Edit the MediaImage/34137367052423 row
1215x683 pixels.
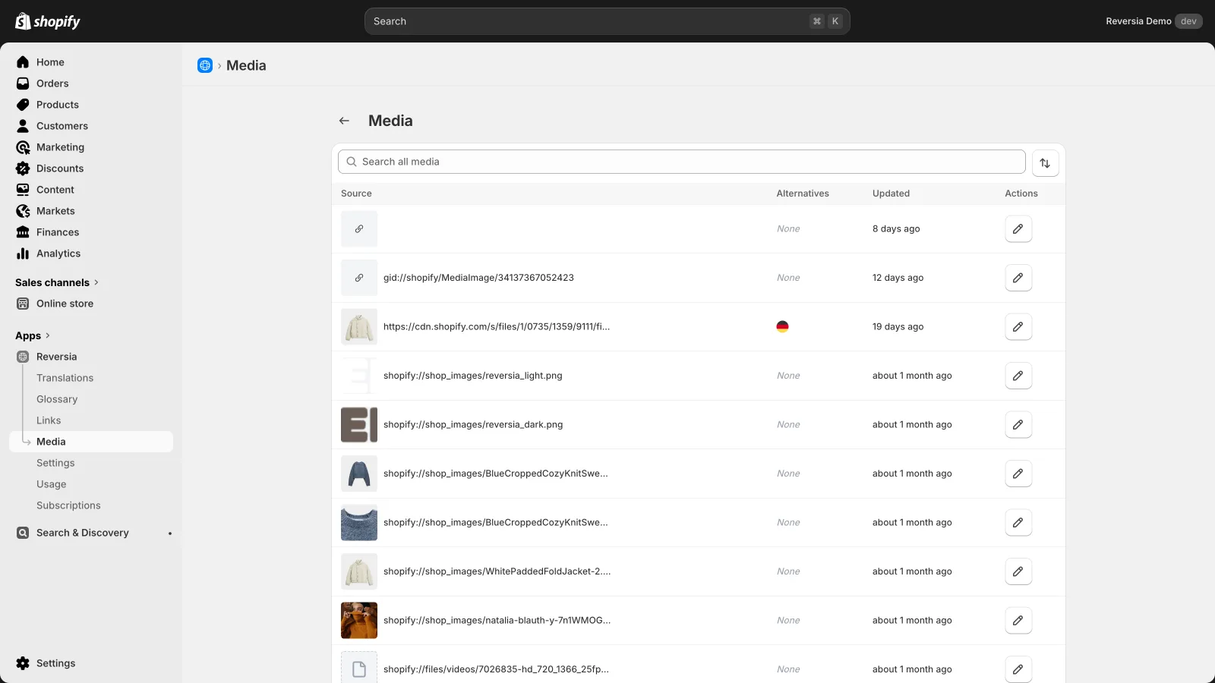click(x=1018, y=278)
